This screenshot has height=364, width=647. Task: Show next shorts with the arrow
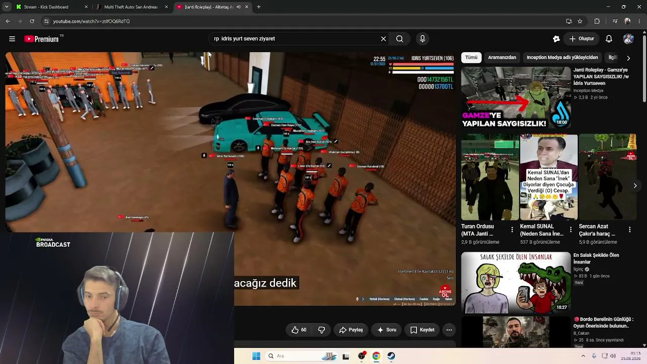coord(635,186)
